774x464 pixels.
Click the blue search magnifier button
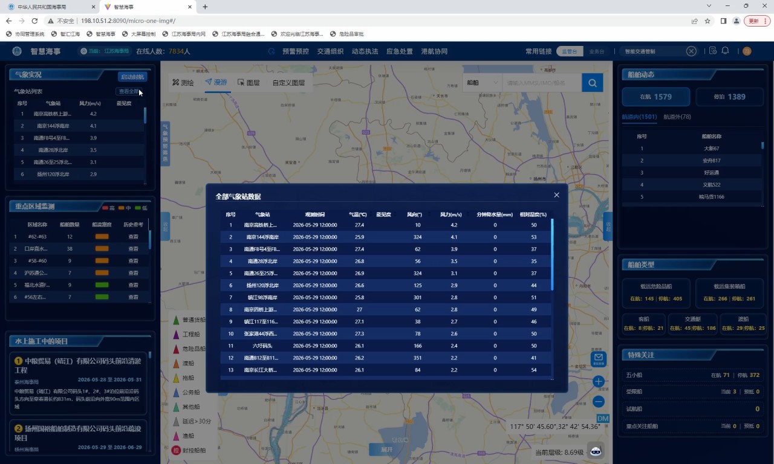point(593,83)
